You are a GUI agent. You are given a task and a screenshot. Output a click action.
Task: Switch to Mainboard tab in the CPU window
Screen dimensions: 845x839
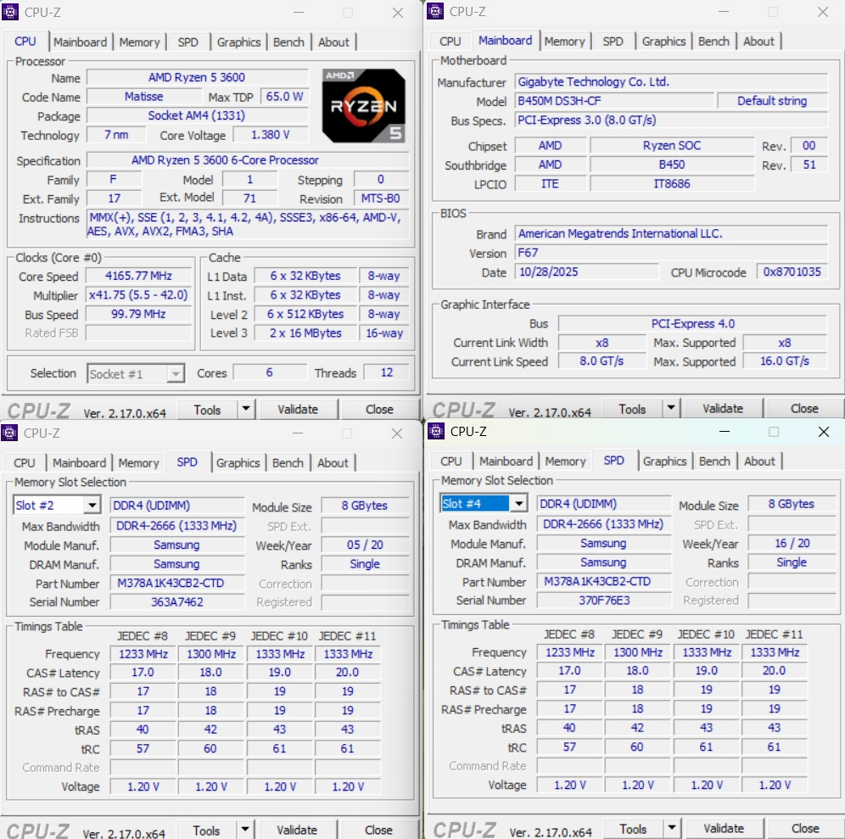tap(81, 42)
